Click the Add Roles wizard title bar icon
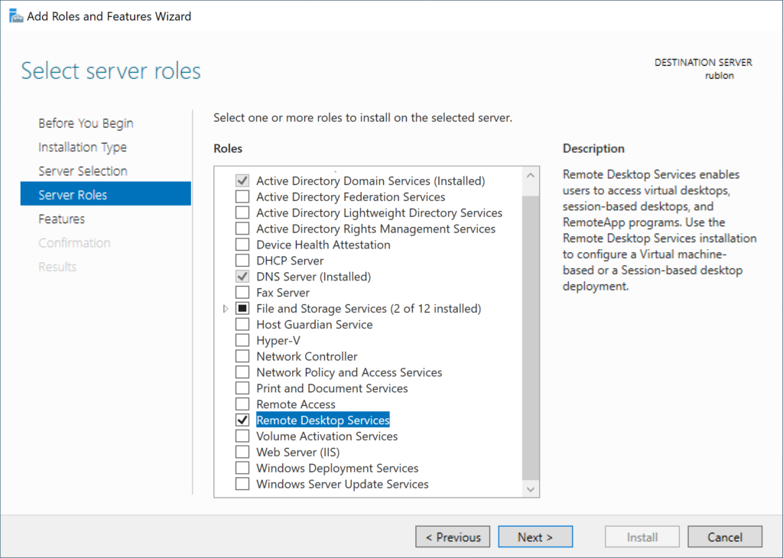The image size is (783, 558). [15, 15]
